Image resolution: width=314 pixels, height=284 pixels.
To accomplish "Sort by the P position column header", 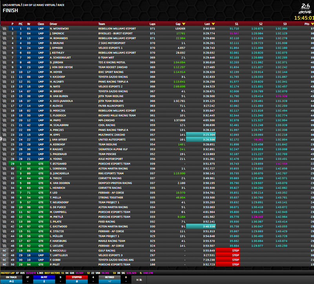I will point(13,24).
